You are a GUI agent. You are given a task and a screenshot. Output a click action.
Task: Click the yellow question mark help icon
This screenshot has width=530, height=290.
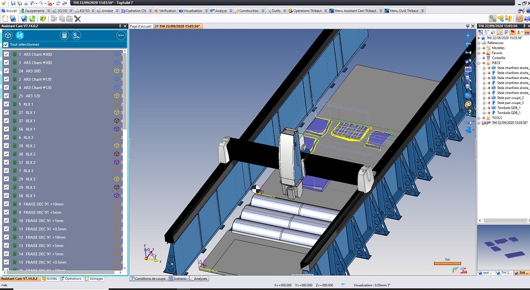[468, 112]
